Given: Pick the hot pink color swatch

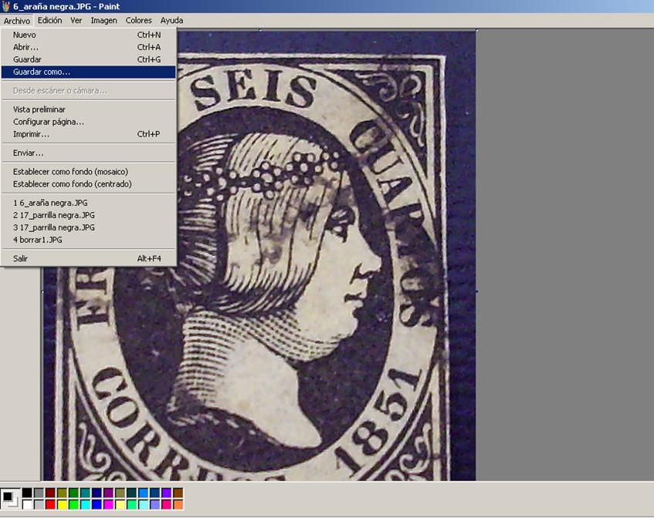Looking at the screenshot, I should click(167, 504).
